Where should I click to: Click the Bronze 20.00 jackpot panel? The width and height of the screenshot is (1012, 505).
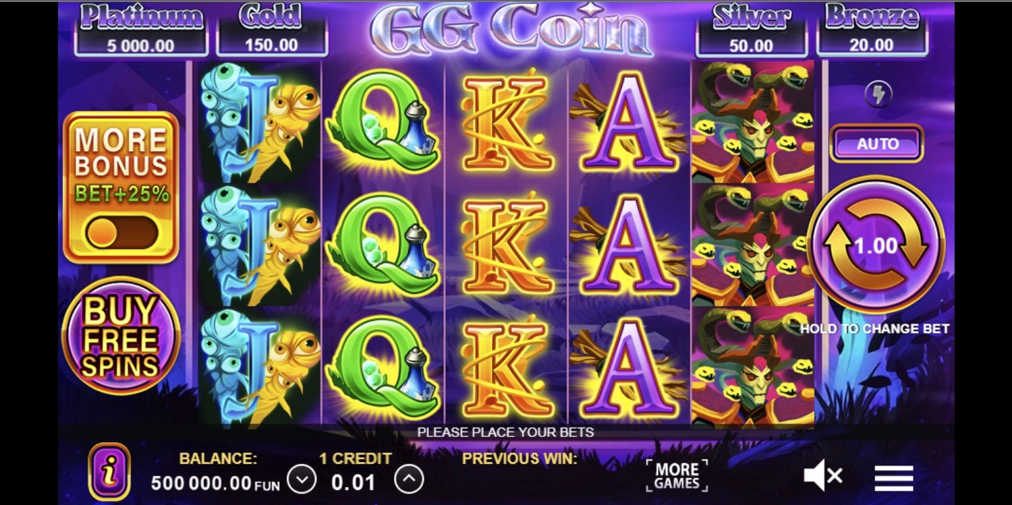click(872, 30)
